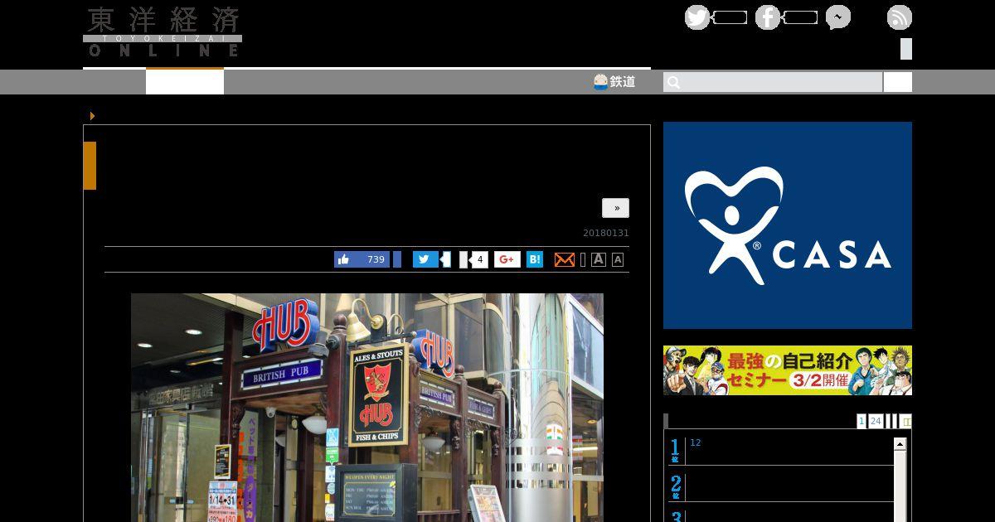995x522 pixels.
Task: Click the book-shaped ranking tab icon
Action: (905, 422)
